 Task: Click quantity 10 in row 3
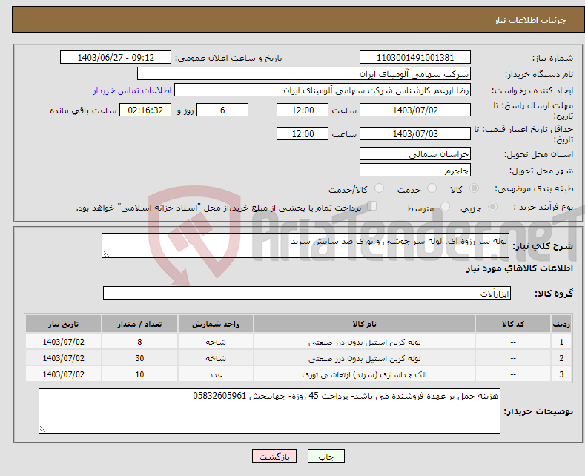point(139,374)
